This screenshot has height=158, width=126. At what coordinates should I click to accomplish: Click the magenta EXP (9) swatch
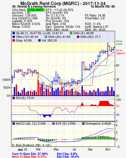pos(53,123)
